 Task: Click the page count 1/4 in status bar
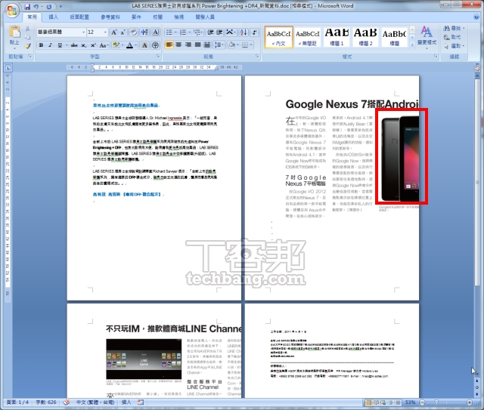coord(17,402)
